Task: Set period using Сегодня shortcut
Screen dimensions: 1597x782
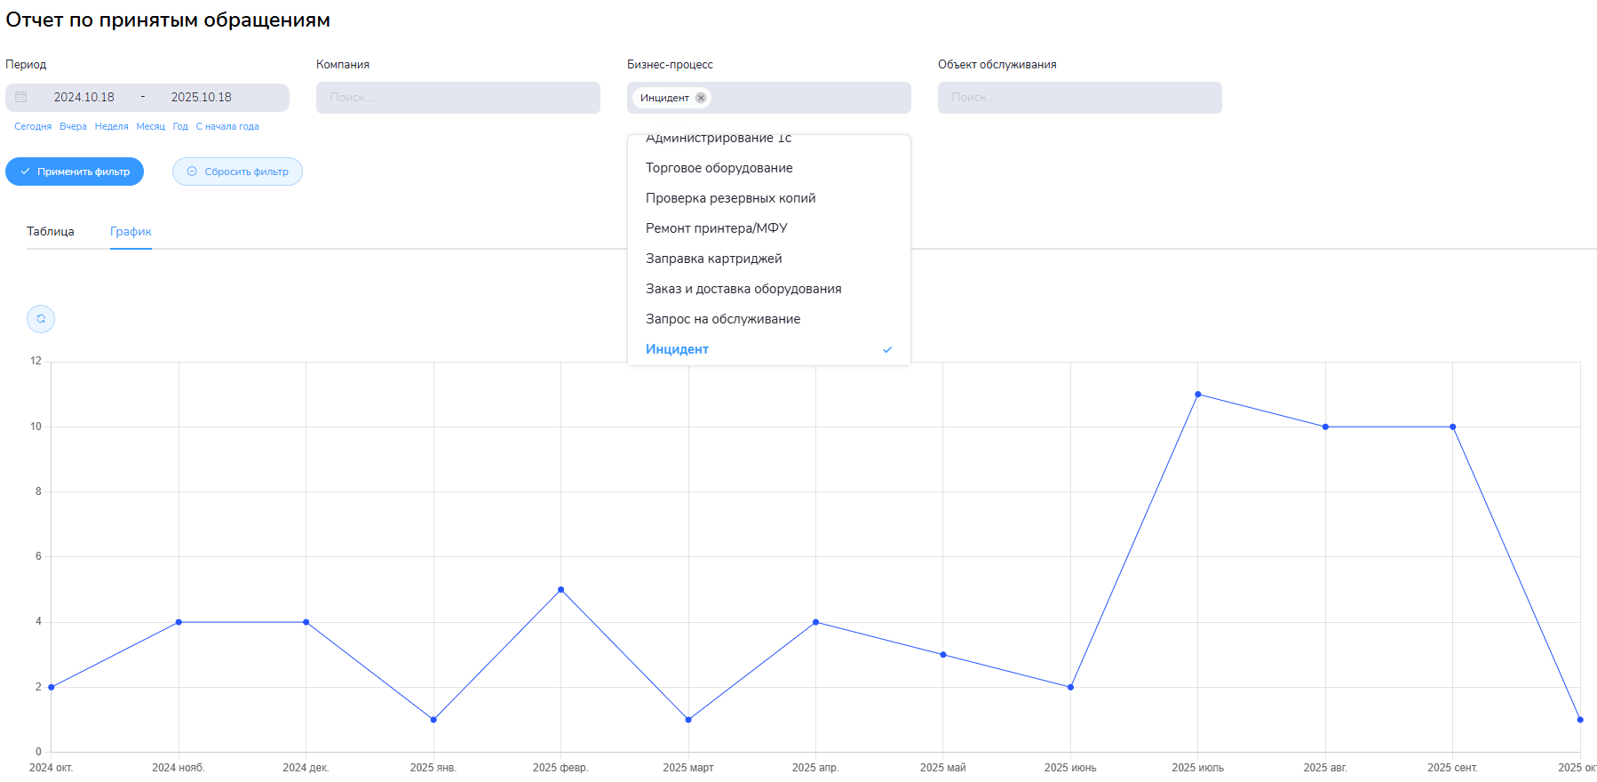Action: tap(33, 126)
